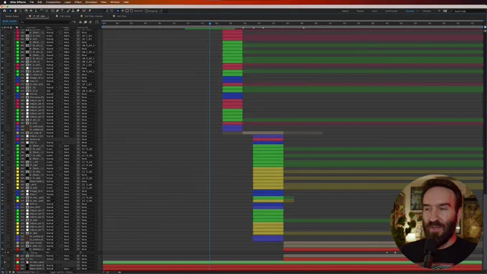Image resolution: width=487 pixels, height=274 pixels.
Task: Open the Window menu
Action: pos(115,2)
